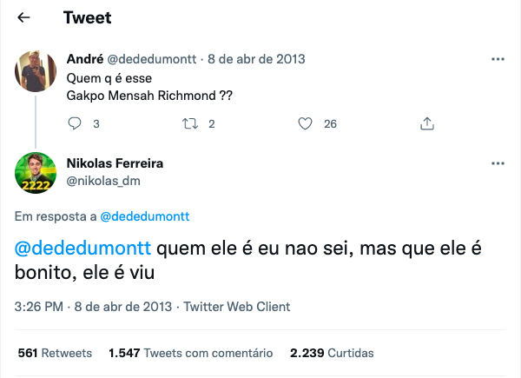
Task: Click the Twitter Web Client source link
Action: pyautogui.click(x=237, y=307)
